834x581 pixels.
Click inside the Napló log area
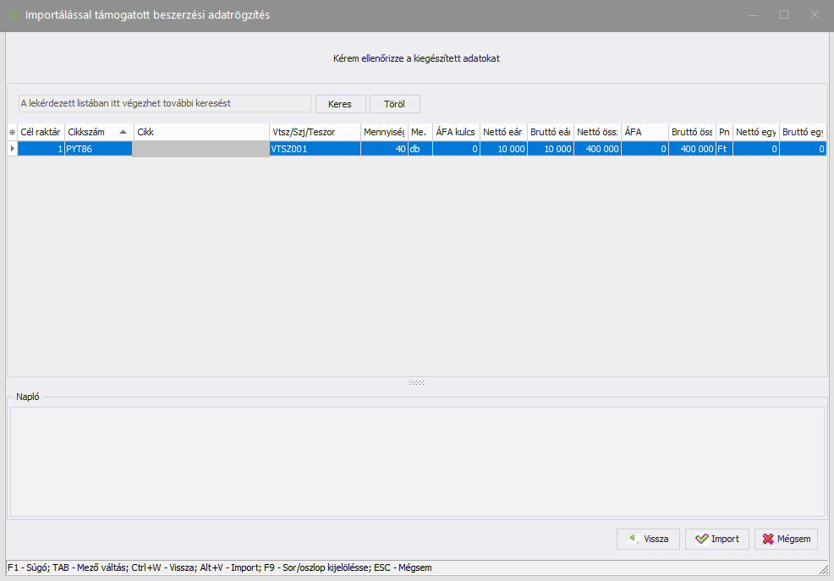pyautogui.click(x=416, y=461)
